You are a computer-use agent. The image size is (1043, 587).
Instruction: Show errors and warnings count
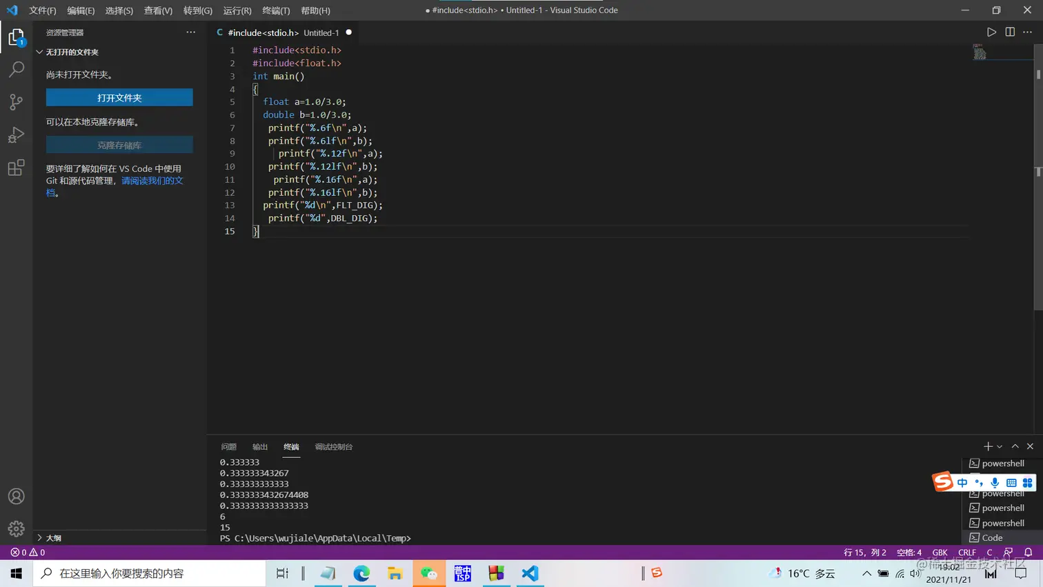pyautogui.click(x=28, y=553)
